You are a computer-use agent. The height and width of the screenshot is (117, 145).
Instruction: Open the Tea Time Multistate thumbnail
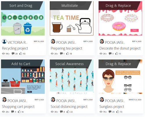click(72, 19)
